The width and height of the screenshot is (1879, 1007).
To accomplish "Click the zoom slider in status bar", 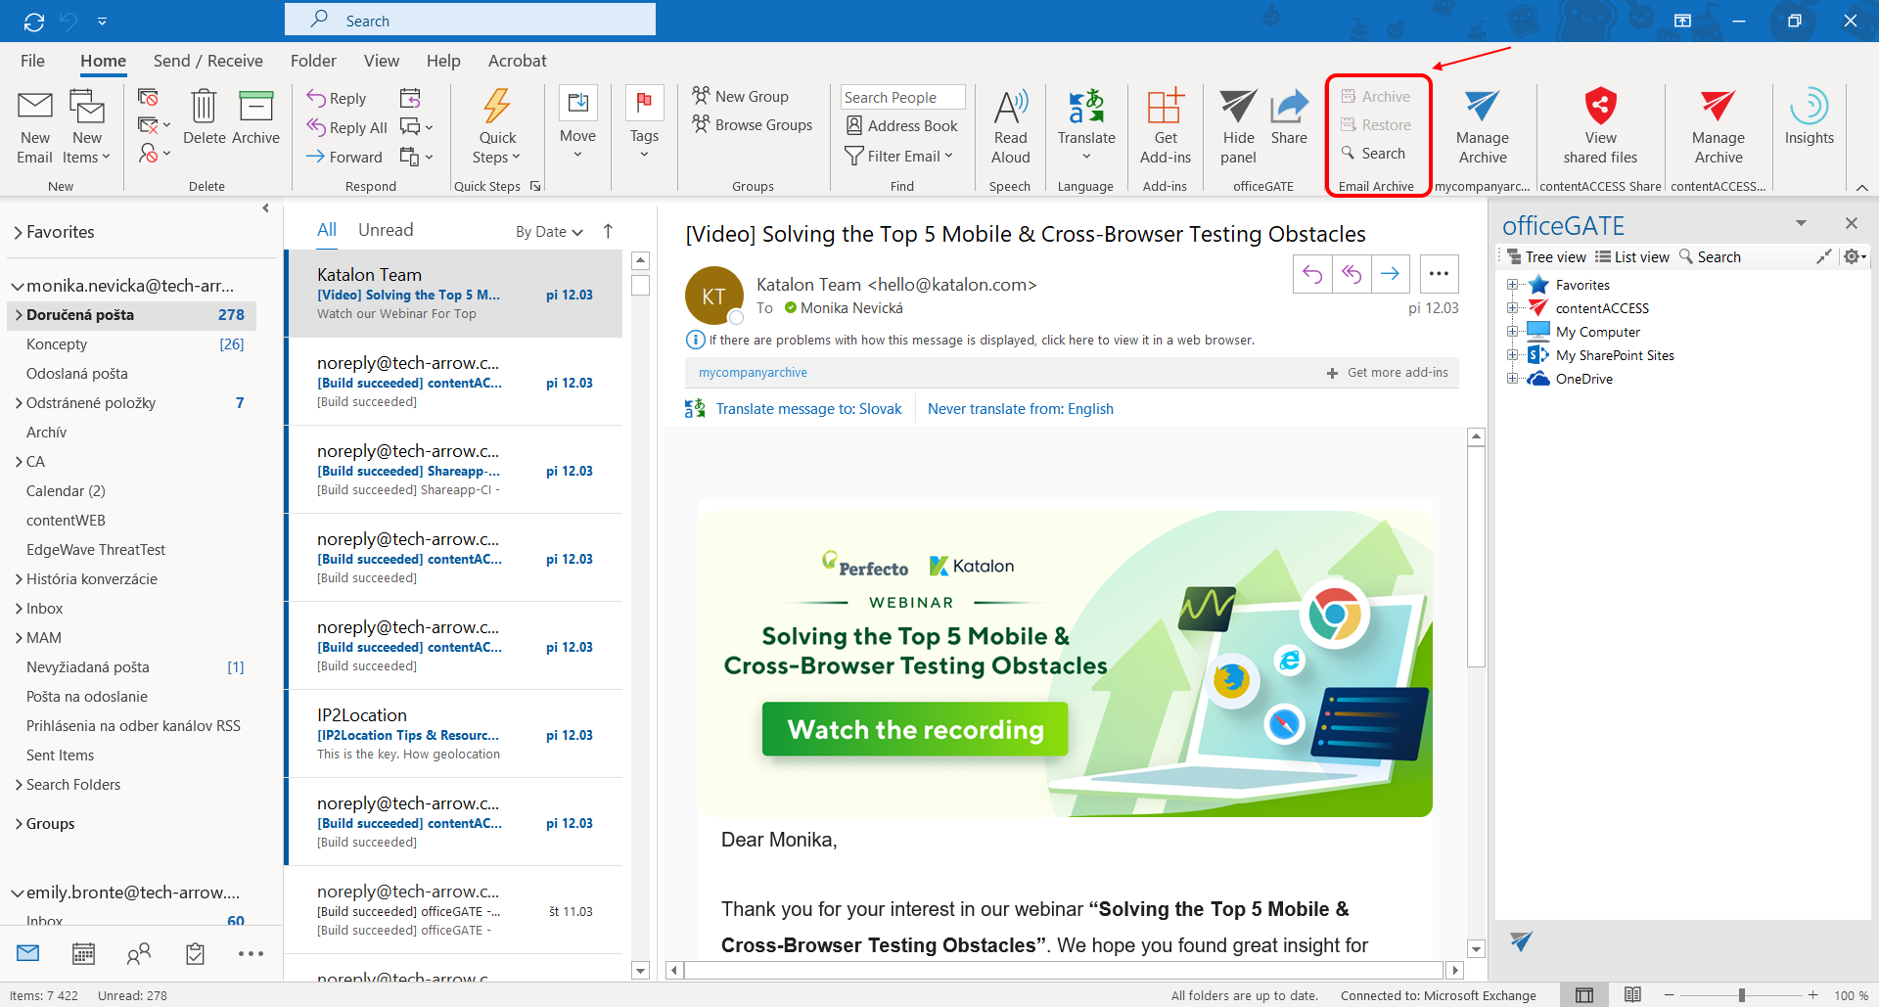I will (1741, 995).
